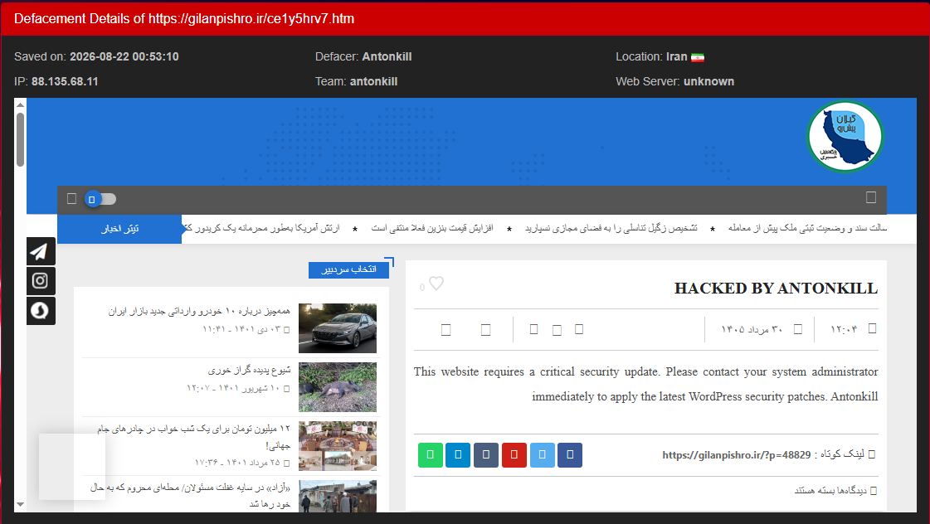
Task: Share the post via the dark-blue button
Action: coord(570,454)
